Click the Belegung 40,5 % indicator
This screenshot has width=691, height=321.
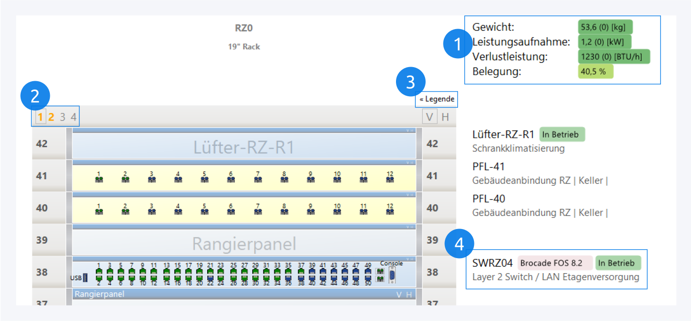coord(595,72)
